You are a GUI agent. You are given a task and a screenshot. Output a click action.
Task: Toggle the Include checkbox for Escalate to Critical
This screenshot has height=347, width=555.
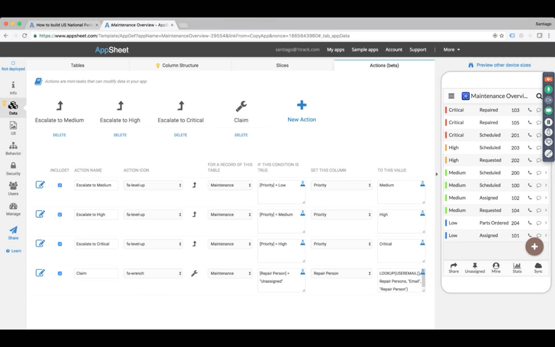click(59, 244)
